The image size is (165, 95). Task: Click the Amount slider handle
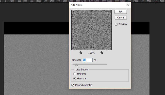pyautogui.click(x=76, y=65)
